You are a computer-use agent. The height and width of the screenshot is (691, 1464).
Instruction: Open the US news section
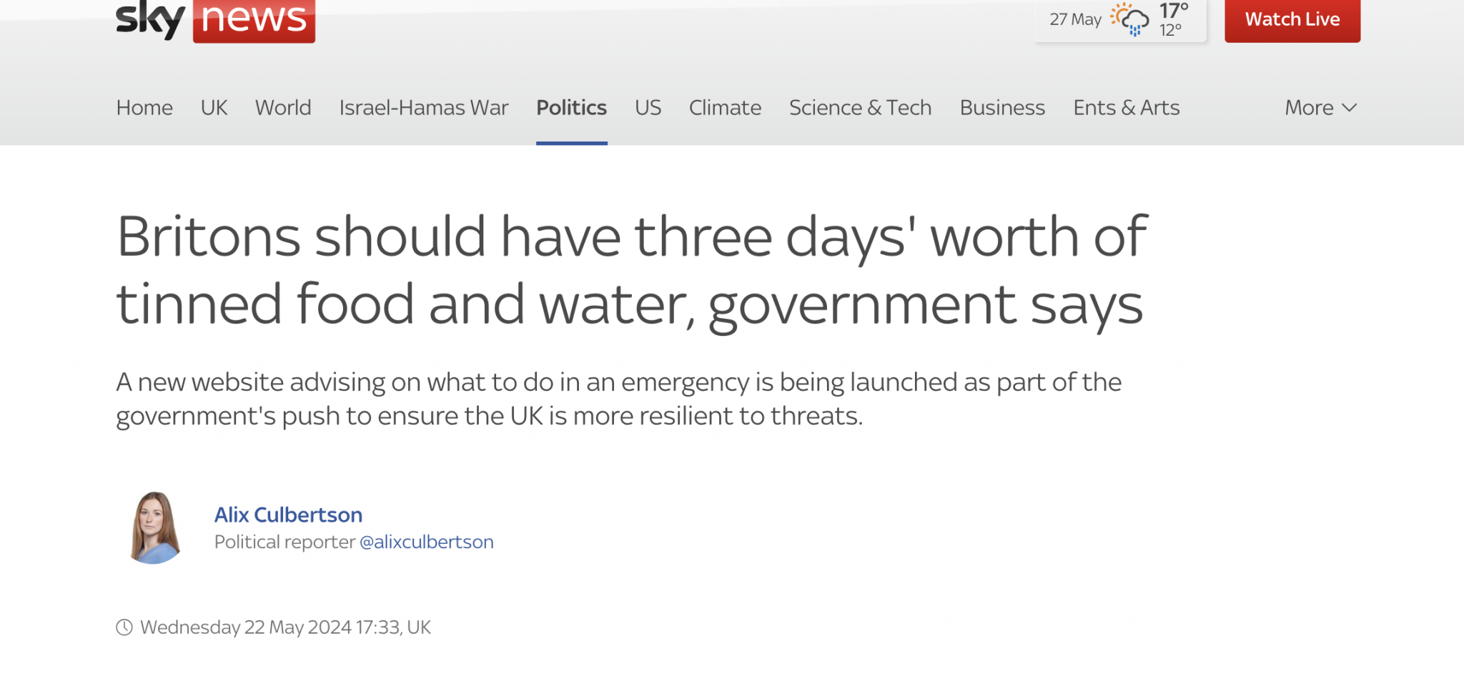tap(648, 108)
